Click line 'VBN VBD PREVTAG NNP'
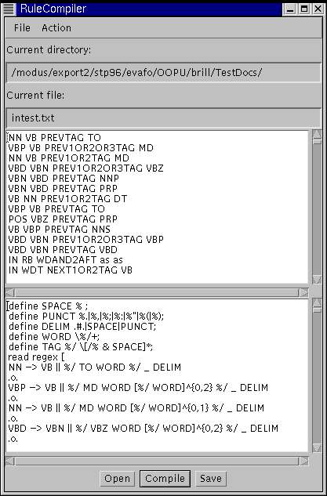 point(64,178)
